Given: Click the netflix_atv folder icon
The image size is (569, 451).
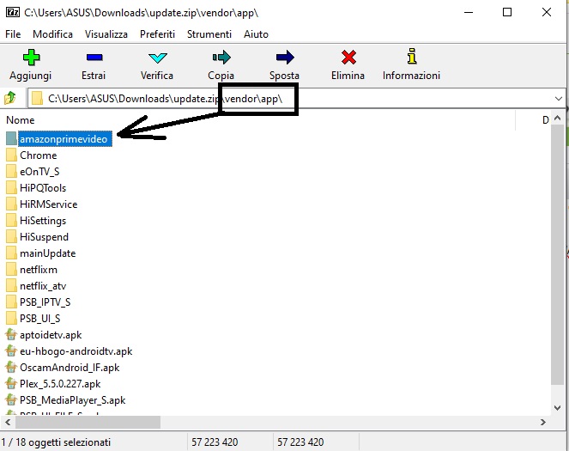Looking at the screenshot, I should pyautogui.click(x=11, y=286).
